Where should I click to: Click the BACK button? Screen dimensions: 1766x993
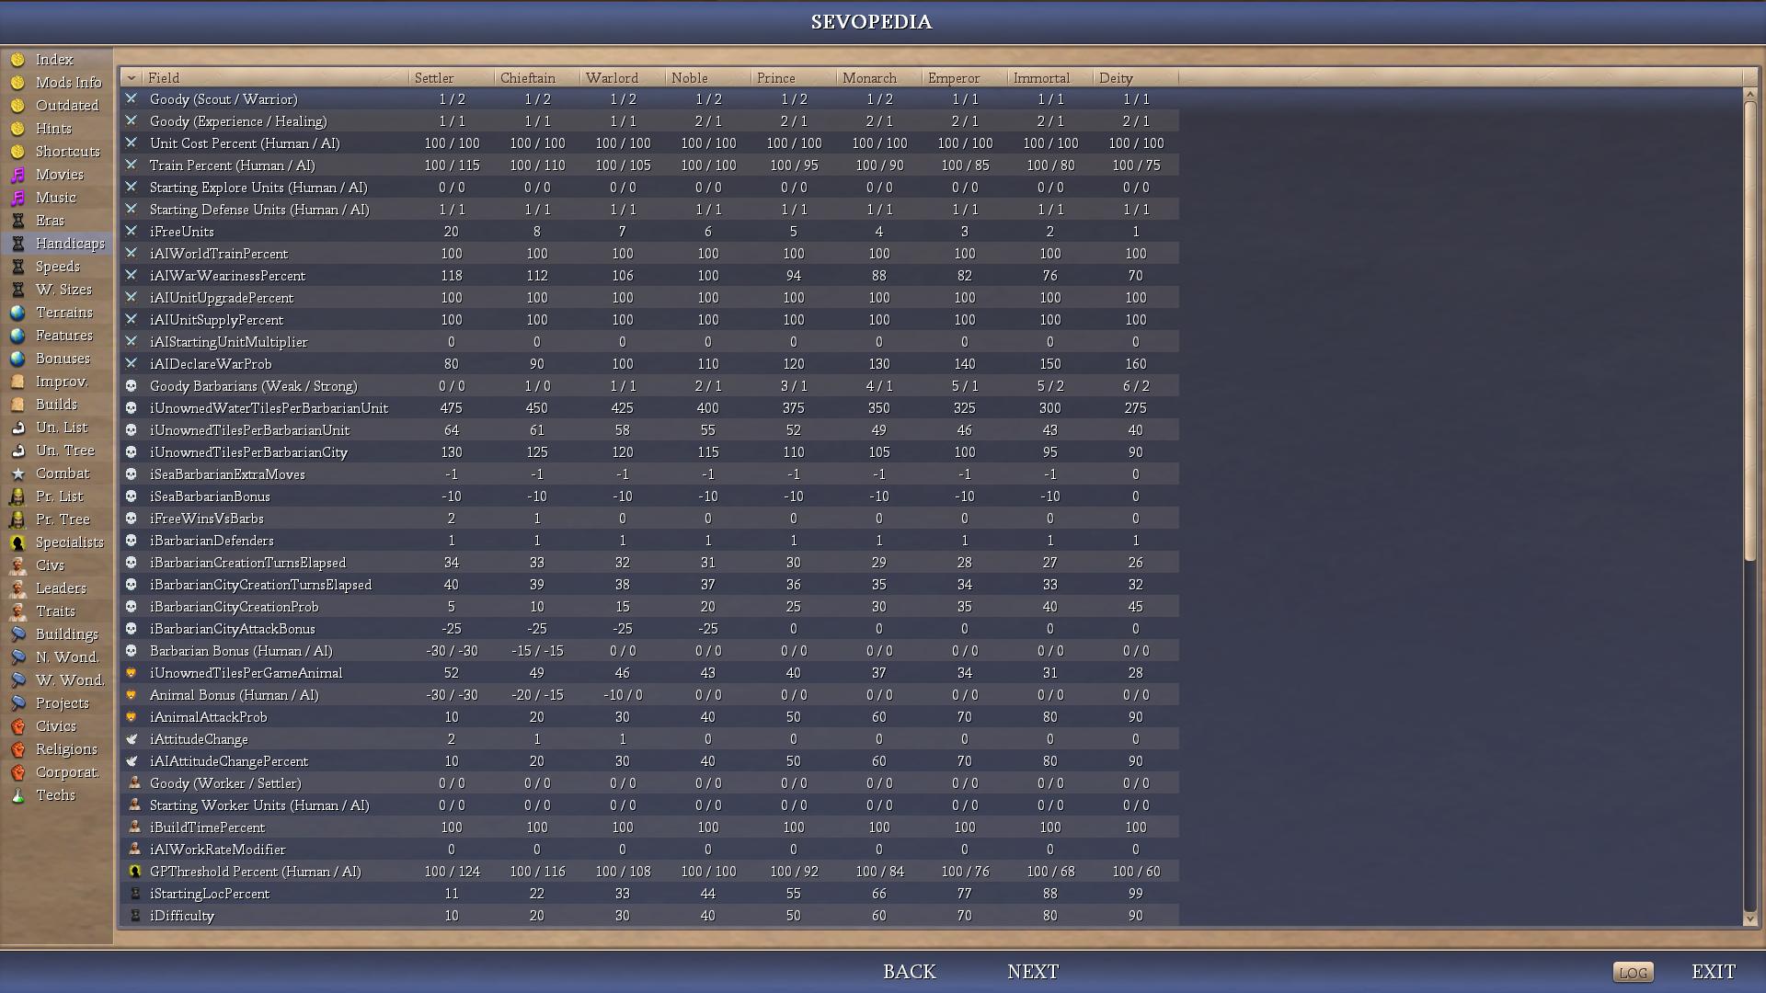point(909,972)
